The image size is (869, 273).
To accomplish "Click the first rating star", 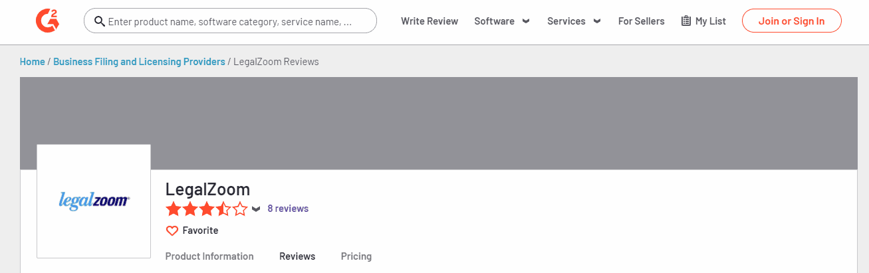I will (x=174, y=209).
